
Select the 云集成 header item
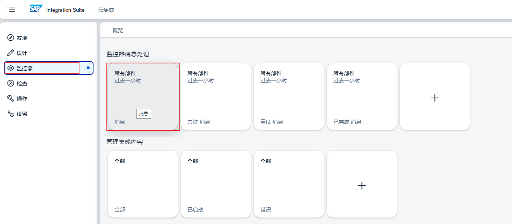point(106,10)
